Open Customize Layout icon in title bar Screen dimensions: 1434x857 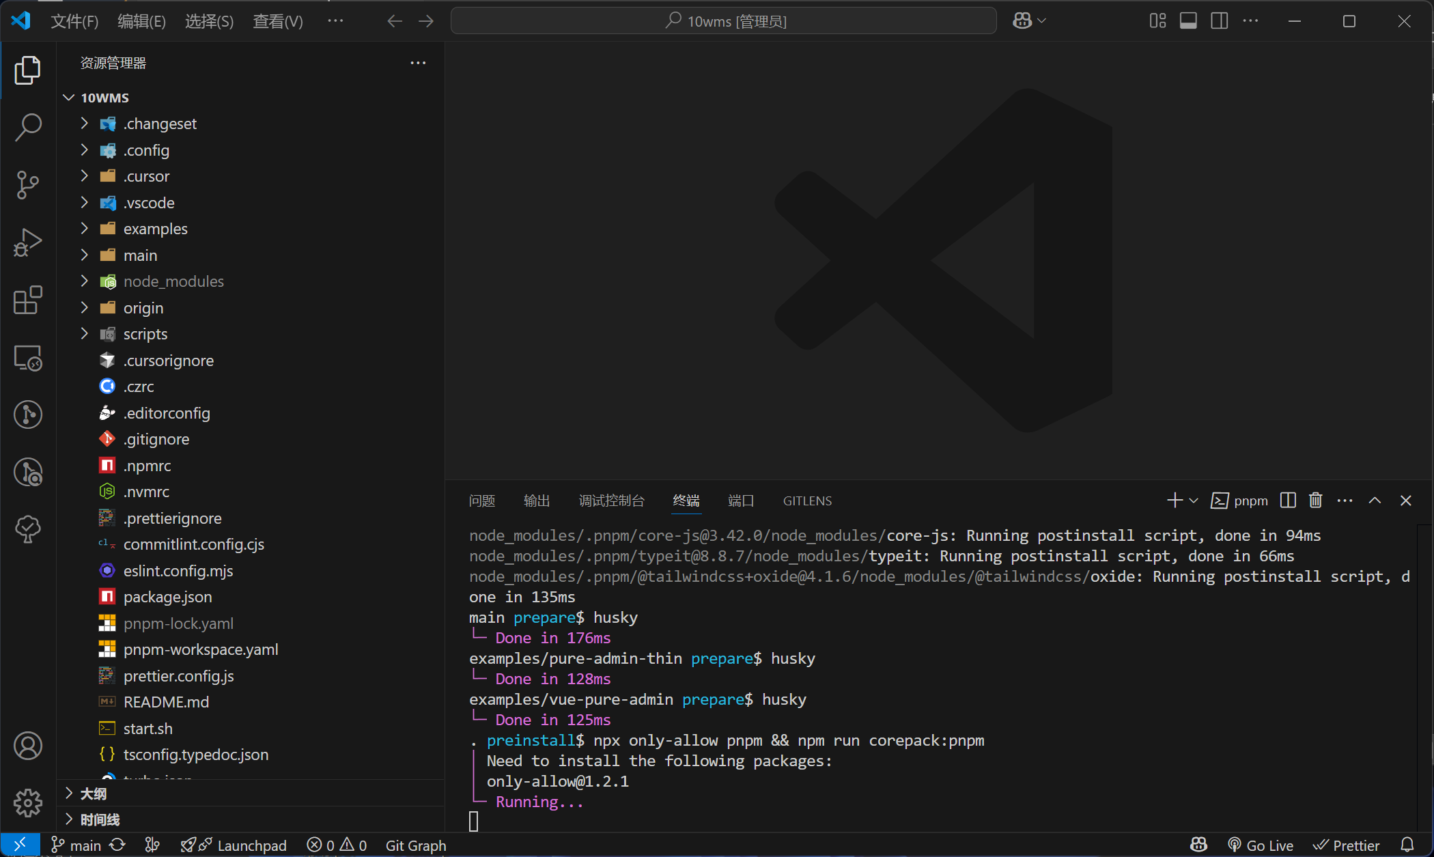(x=1157, y=21)
